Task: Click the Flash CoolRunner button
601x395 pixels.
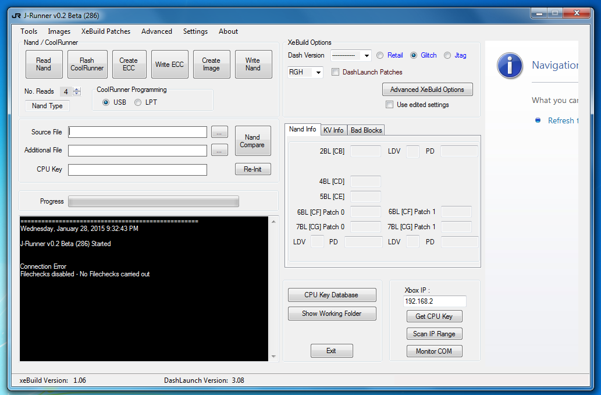Action: (x=87, y=65)
